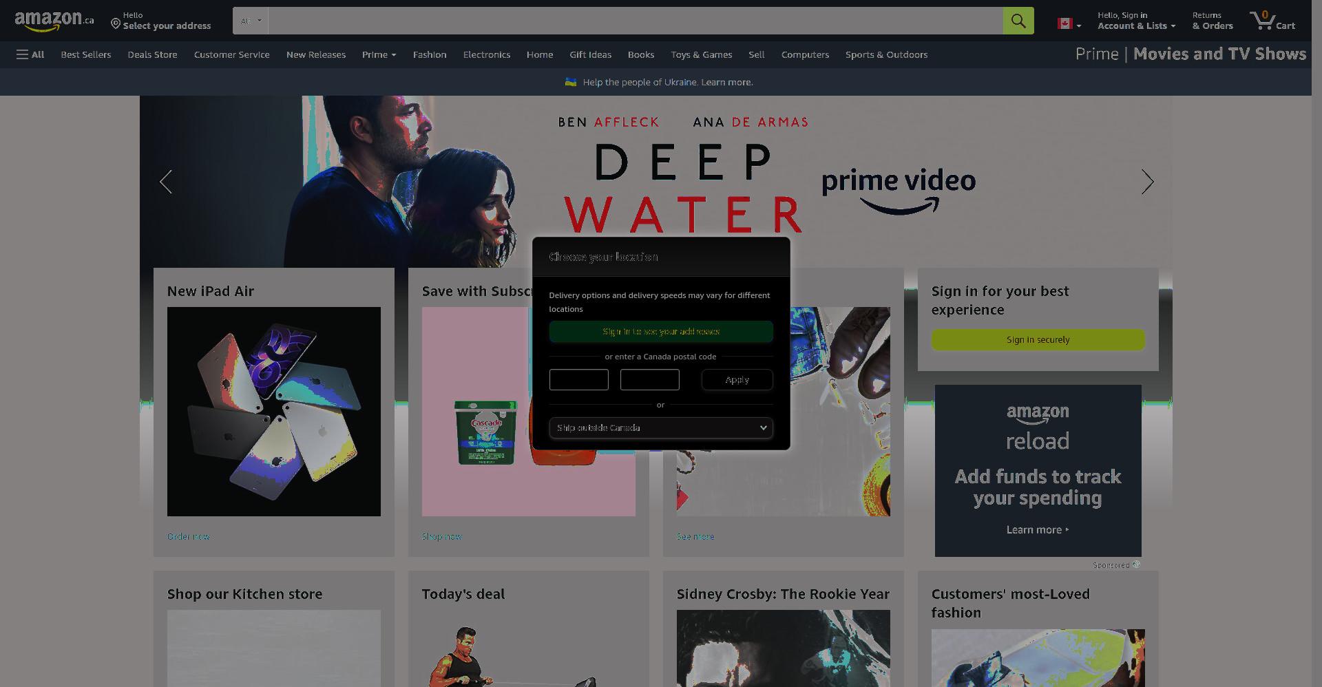
Task: Click the location pin Select your address
Action: click(161, 21)
